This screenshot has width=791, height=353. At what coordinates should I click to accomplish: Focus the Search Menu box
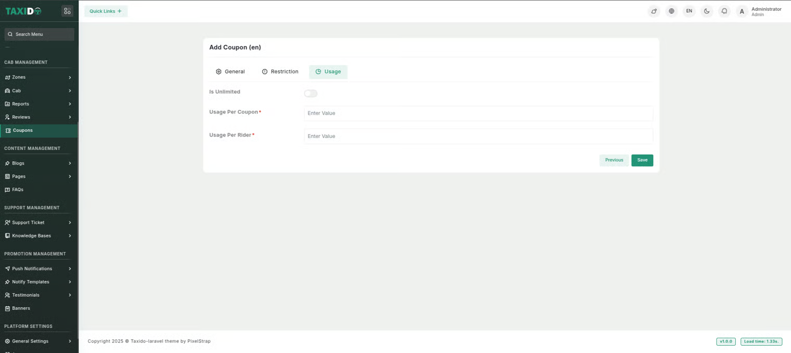[40, 34]
